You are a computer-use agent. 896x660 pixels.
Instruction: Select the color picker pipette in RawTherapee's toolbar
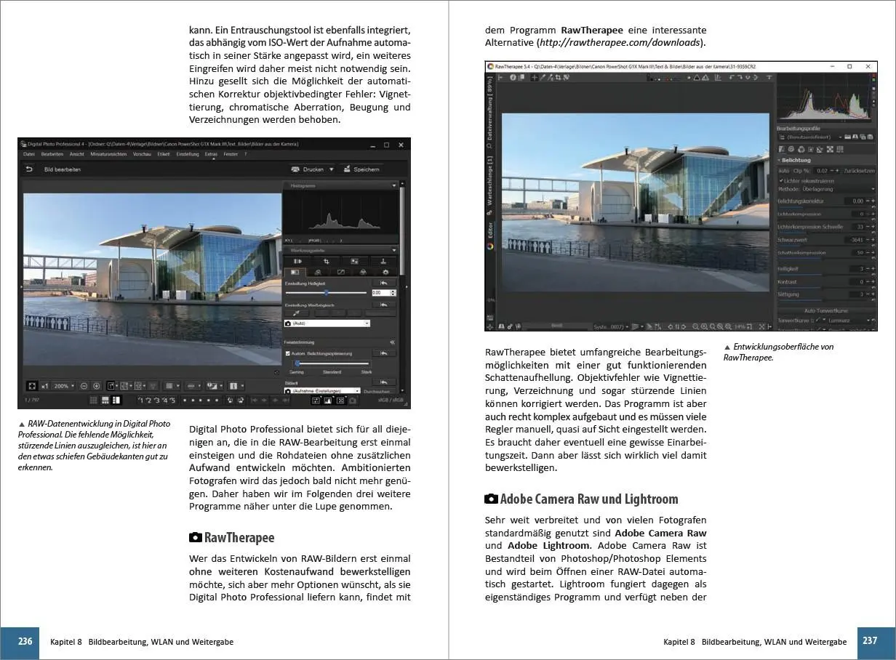click(x=543, y=77)
